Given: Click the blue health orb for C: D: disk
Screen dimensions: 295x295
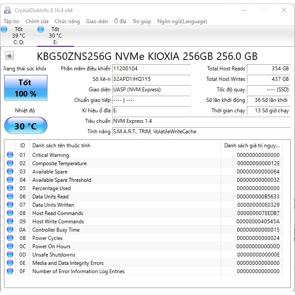Looking at the screenshot, I should tap(4, 29).
